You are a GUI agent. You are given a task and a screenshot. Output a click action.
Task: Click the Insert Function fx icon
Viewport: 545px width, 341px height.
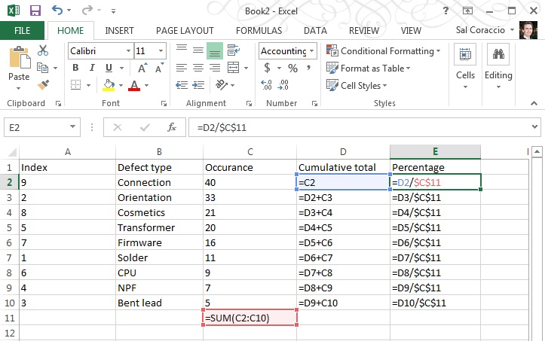pos(171,127)
